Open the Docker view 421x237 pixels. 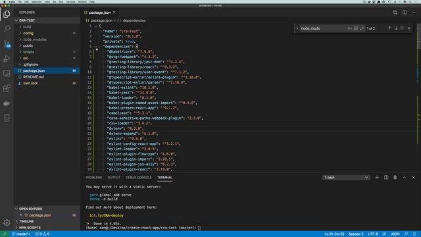(7, 103)
